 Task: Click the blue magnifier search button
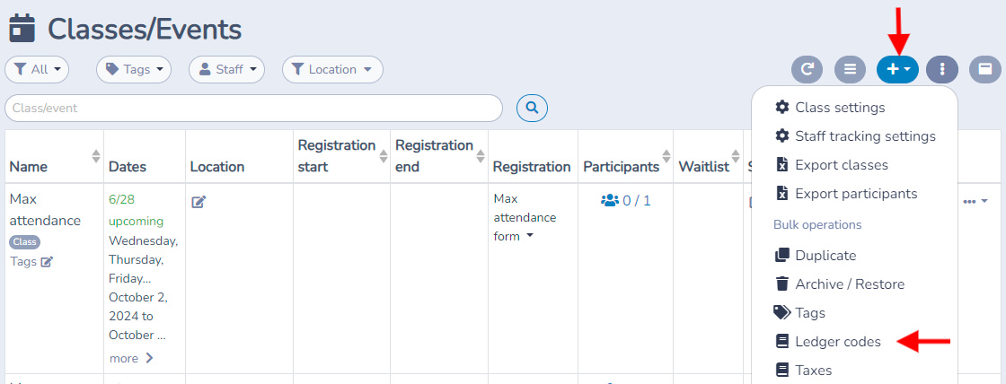click(532, 109)
